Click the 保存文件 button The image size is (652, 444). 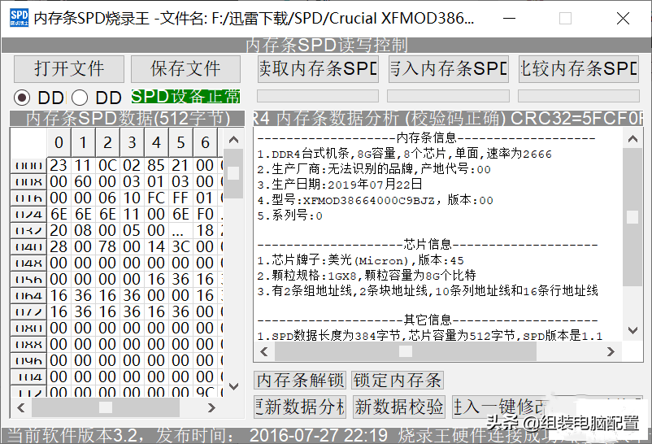(186, 69)
